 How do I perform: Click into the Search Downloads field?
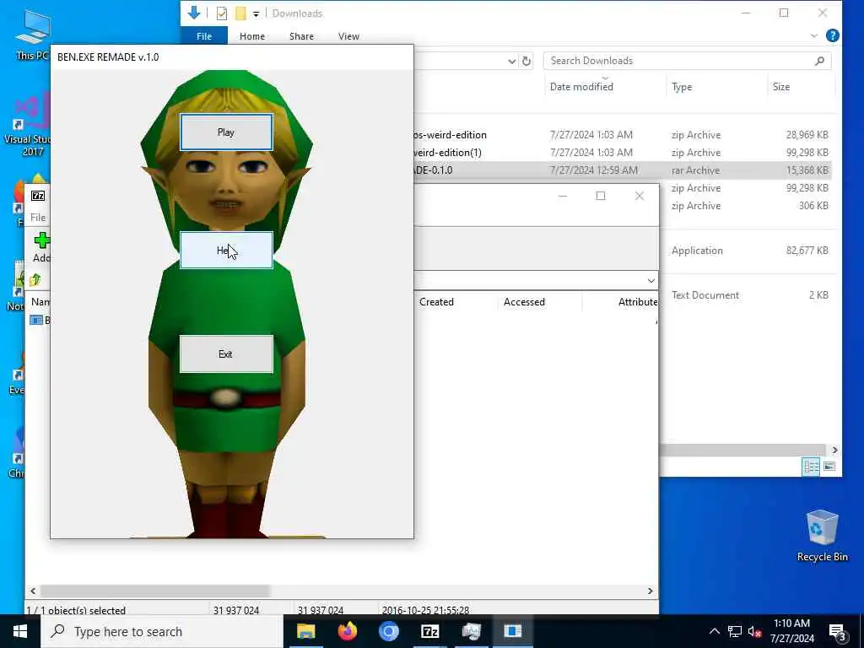[687, 61]
